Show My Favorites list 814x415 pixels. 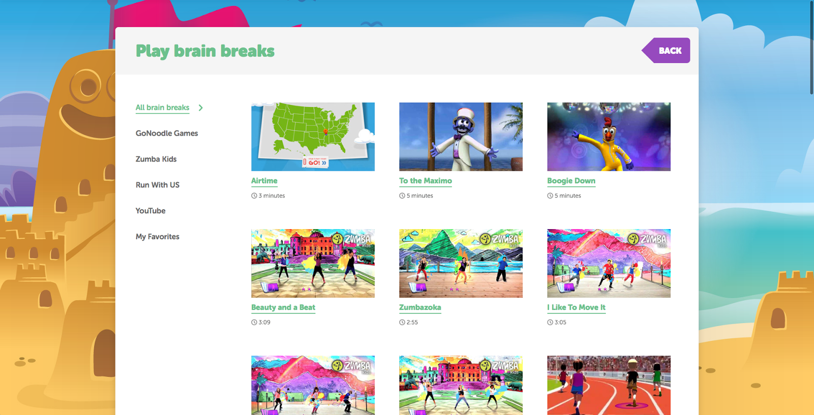[x=158, y=237]
